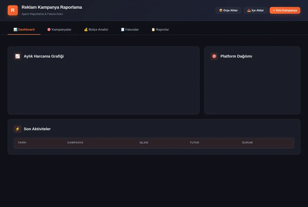Click the inbox icon on İçe Aktar

pos(249,11)
